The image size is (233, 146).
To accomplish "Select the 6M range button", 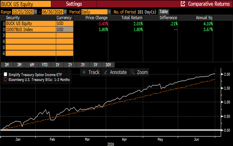I will [32, 65].
